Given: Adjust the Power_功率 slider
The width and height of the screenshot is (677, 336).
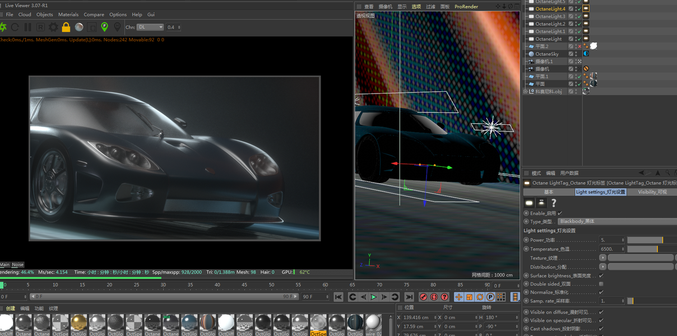Looking at the screenshot, I should (x=652, y=240).
